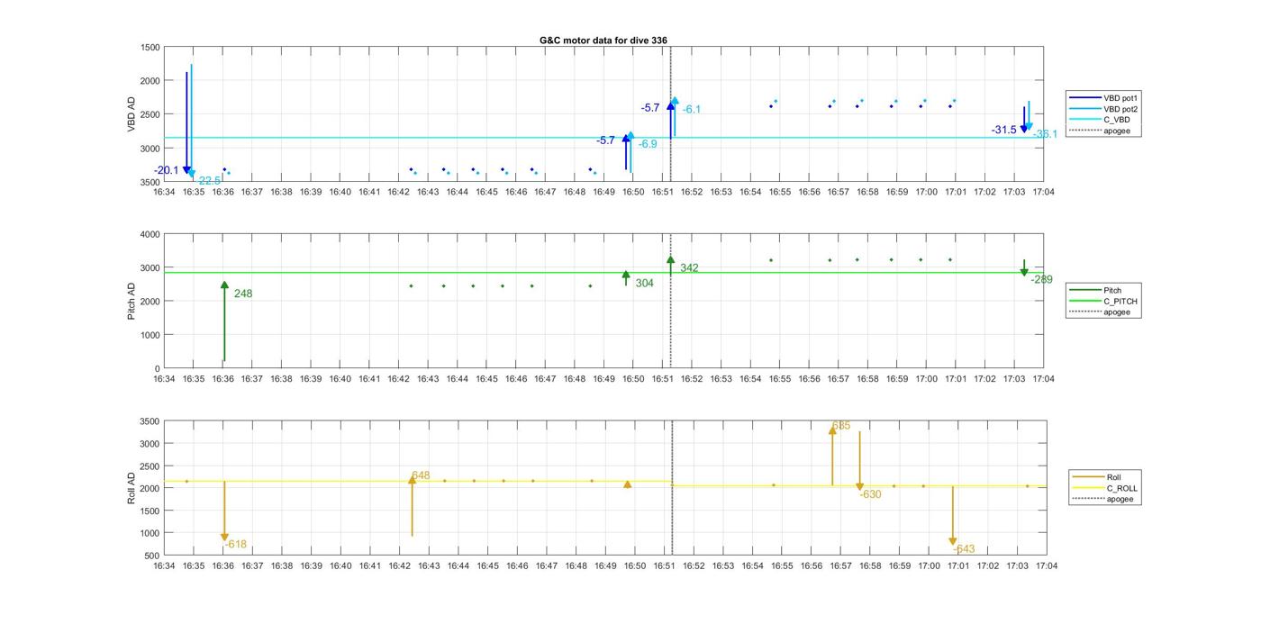Select the C_VBD legend entry

pyautogui.click(x=1100, y=119)
